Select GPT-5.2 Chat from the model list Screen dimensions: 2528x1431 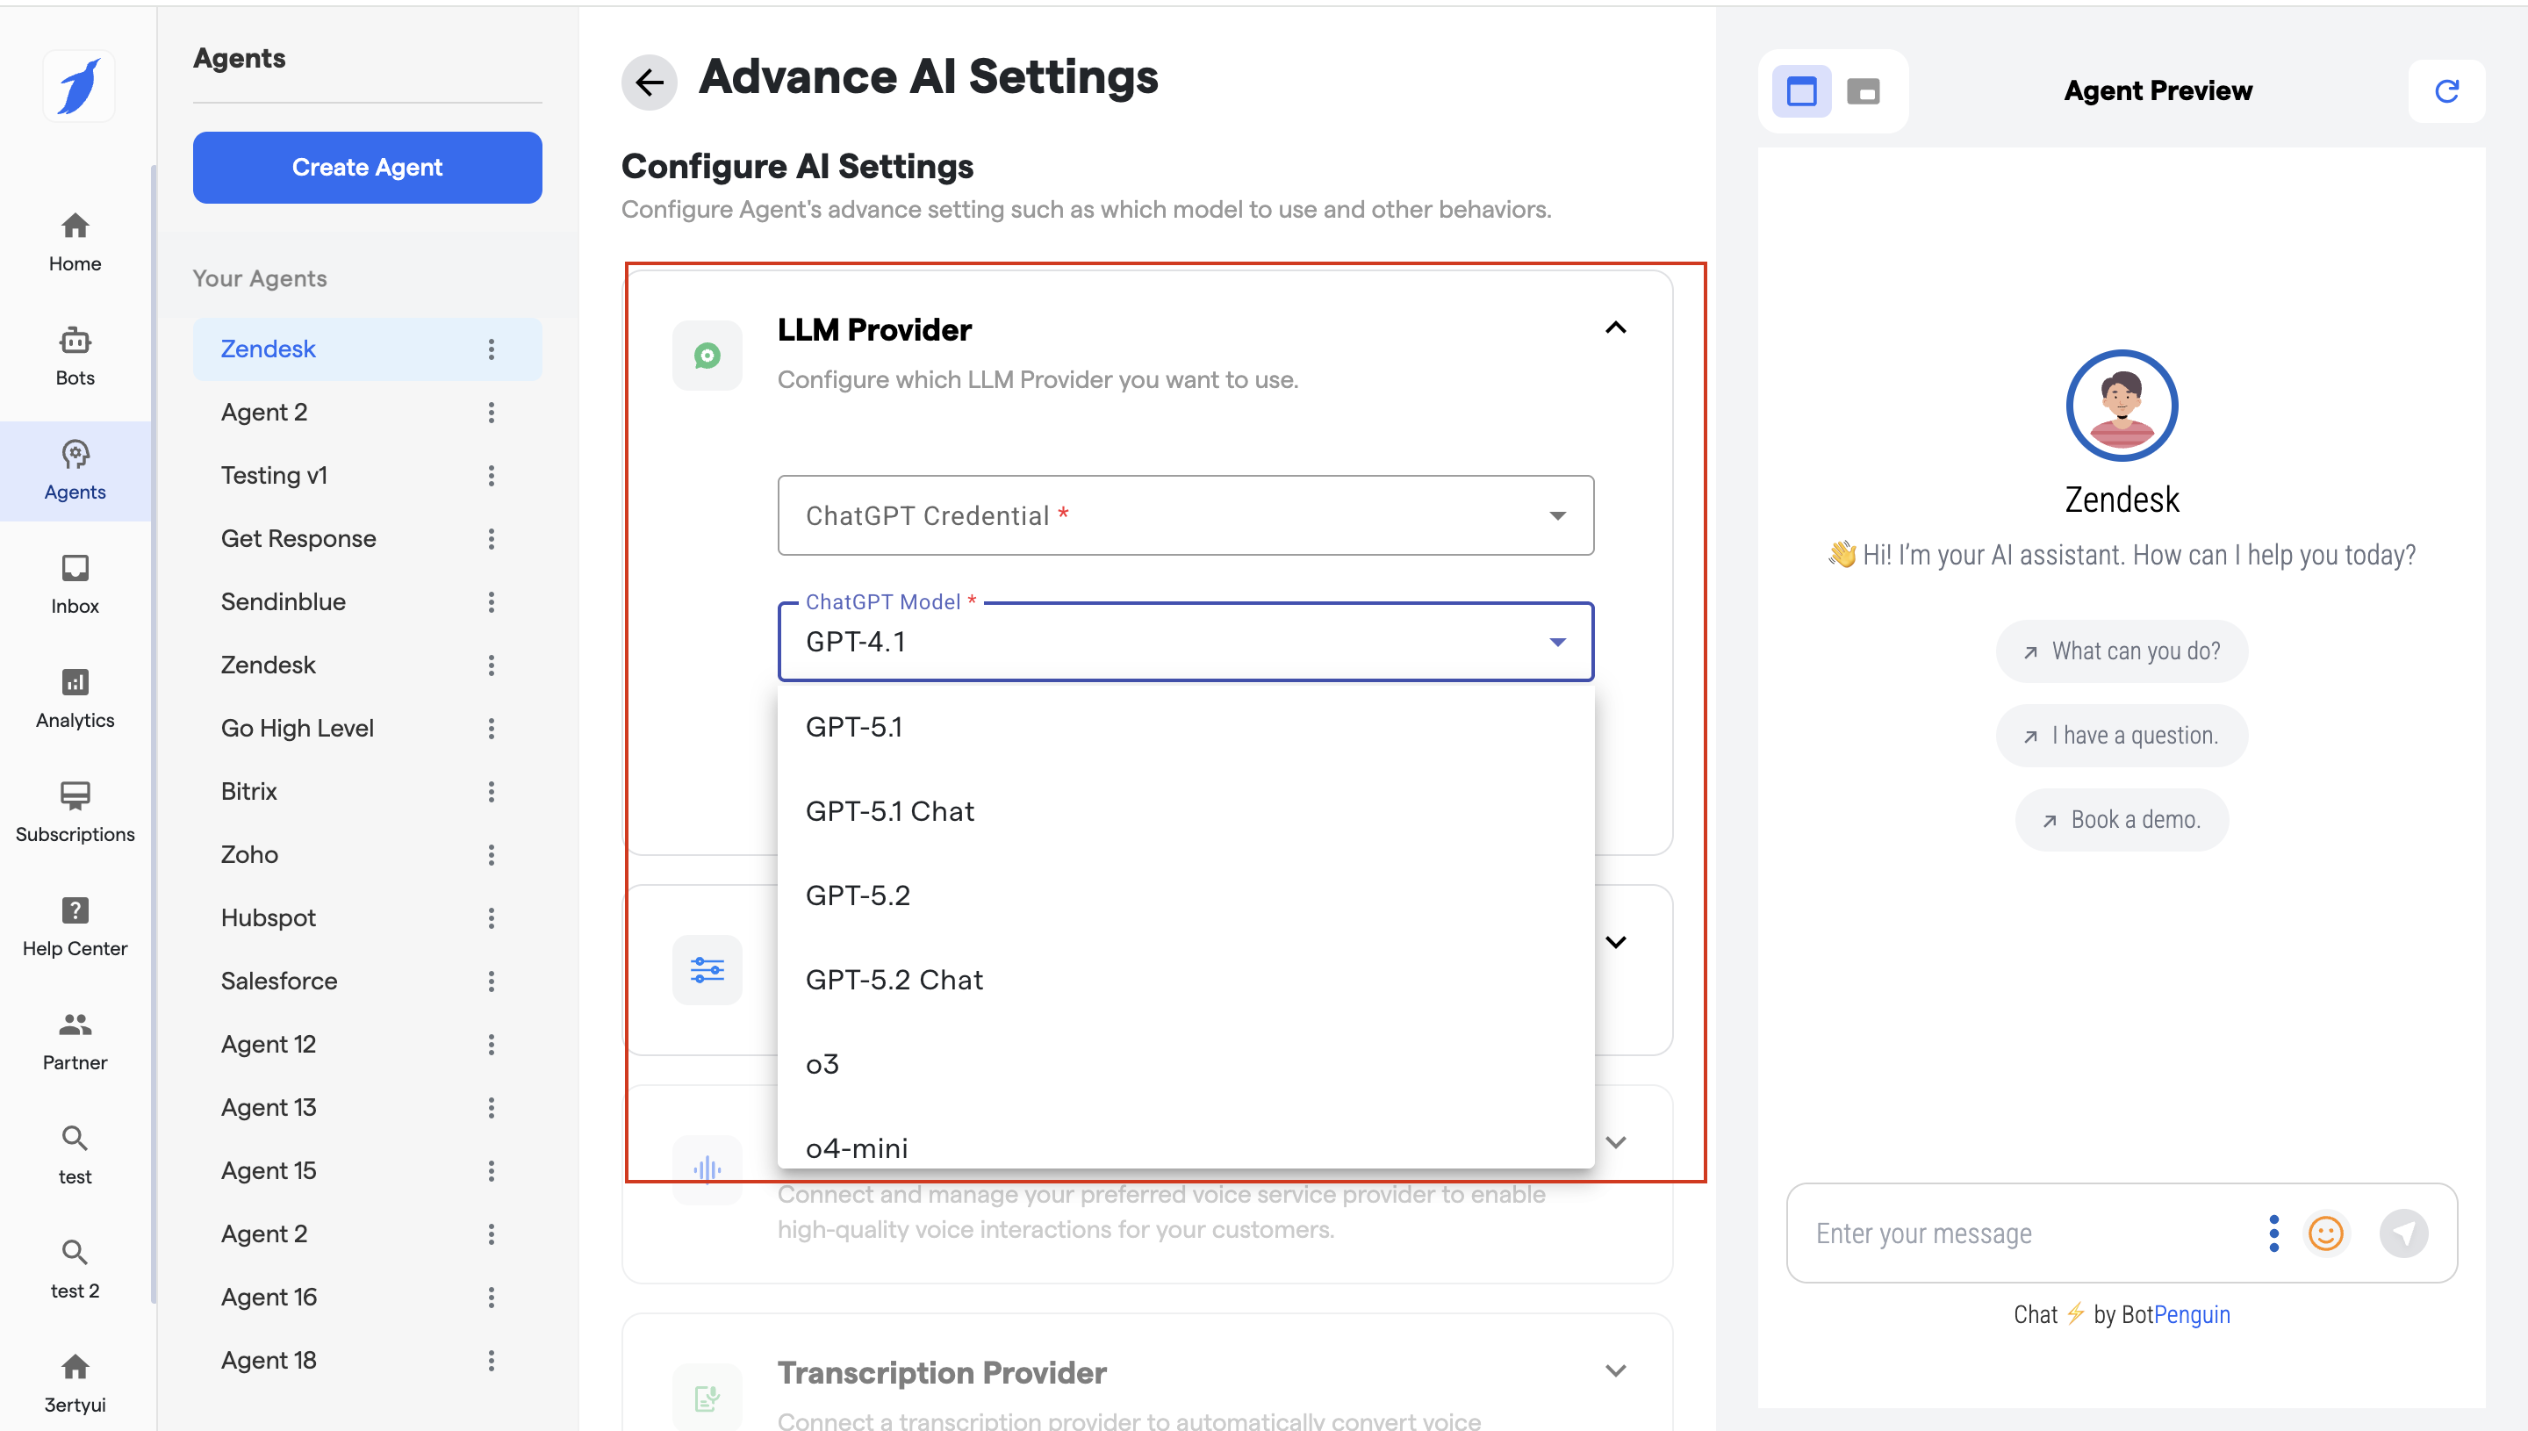894,980
